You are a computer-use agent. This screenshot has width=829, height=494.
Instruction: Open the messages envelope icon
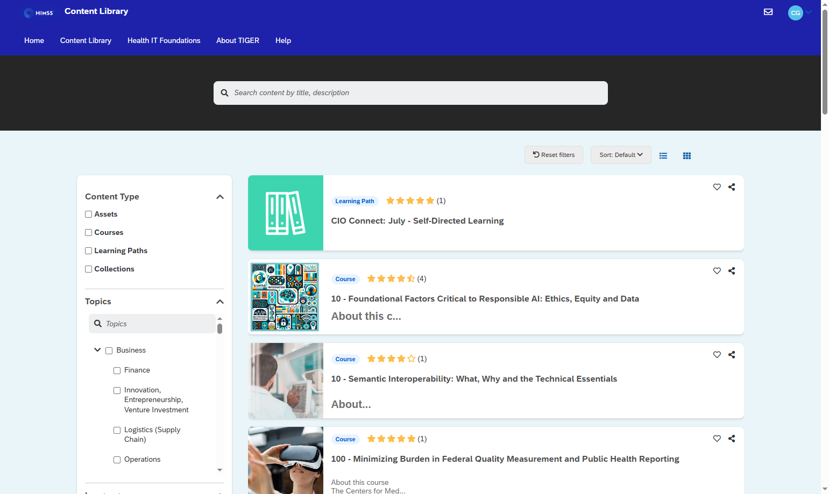768,12
